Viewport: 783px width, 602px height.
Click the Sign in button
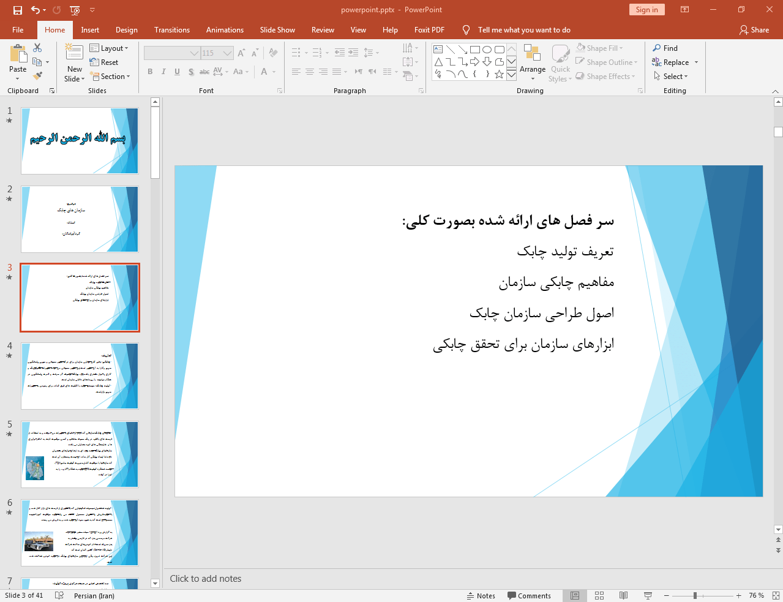point(646,10)
